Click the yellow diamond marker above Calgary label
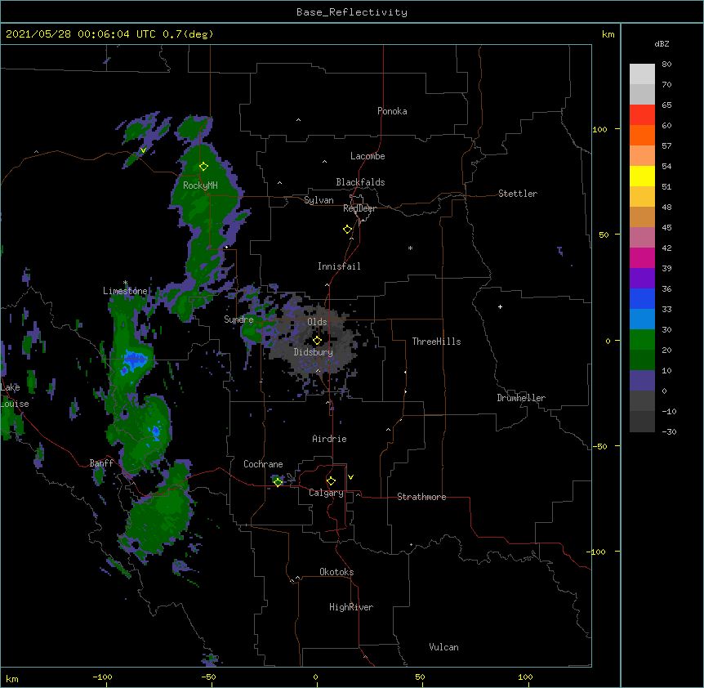 click(x=331, y=481)
